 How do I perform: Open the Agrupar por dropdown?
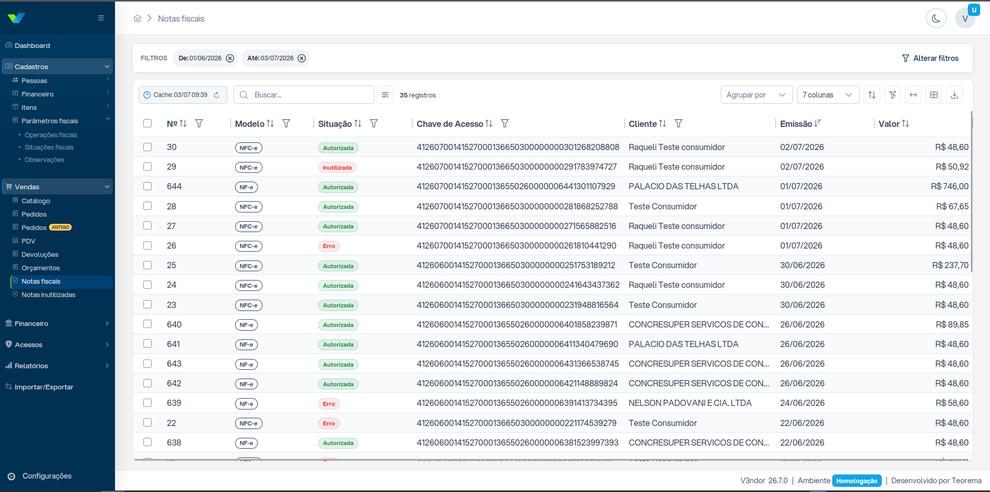[756, 95]
